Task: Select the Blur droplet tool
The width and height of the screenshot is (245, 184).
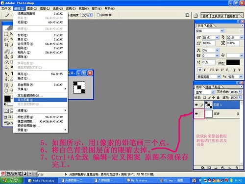Action: pyautogui.click(x=6, y=67)
